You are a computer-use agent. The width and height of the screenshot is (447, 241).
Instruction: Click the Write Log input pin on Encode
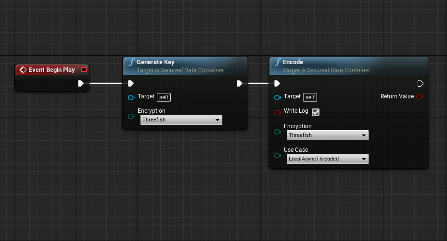tap(277, 112)
